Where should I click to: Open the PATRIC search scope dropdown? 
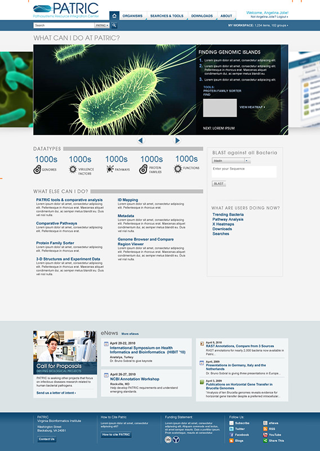point(102,25)
